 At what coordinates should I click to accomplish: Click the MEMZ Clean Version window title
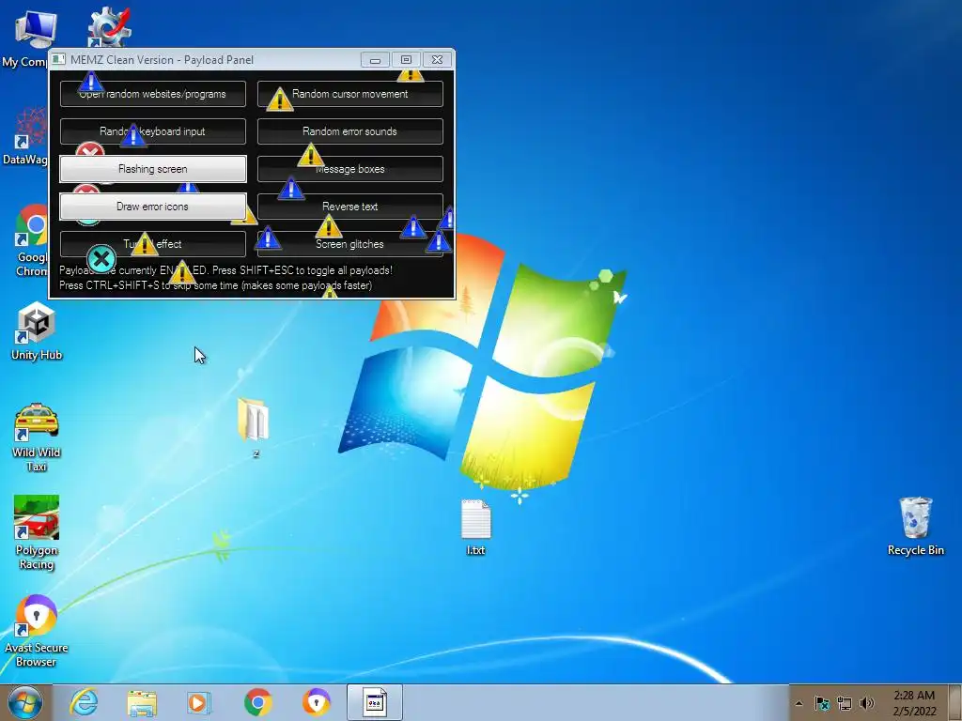click(162, 59)
